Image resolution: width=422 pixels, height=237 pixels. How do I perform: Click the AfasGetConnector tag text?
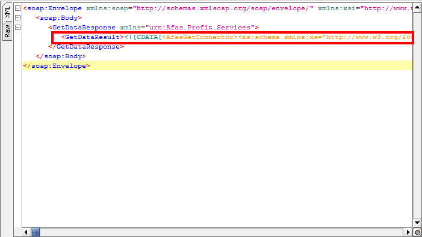(x=200, y=37)
